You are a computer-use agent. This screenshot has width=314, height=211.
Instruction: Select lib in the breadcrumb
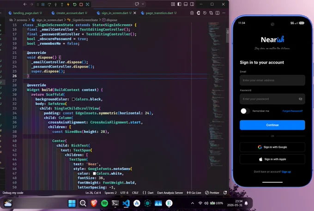point(11,20)
